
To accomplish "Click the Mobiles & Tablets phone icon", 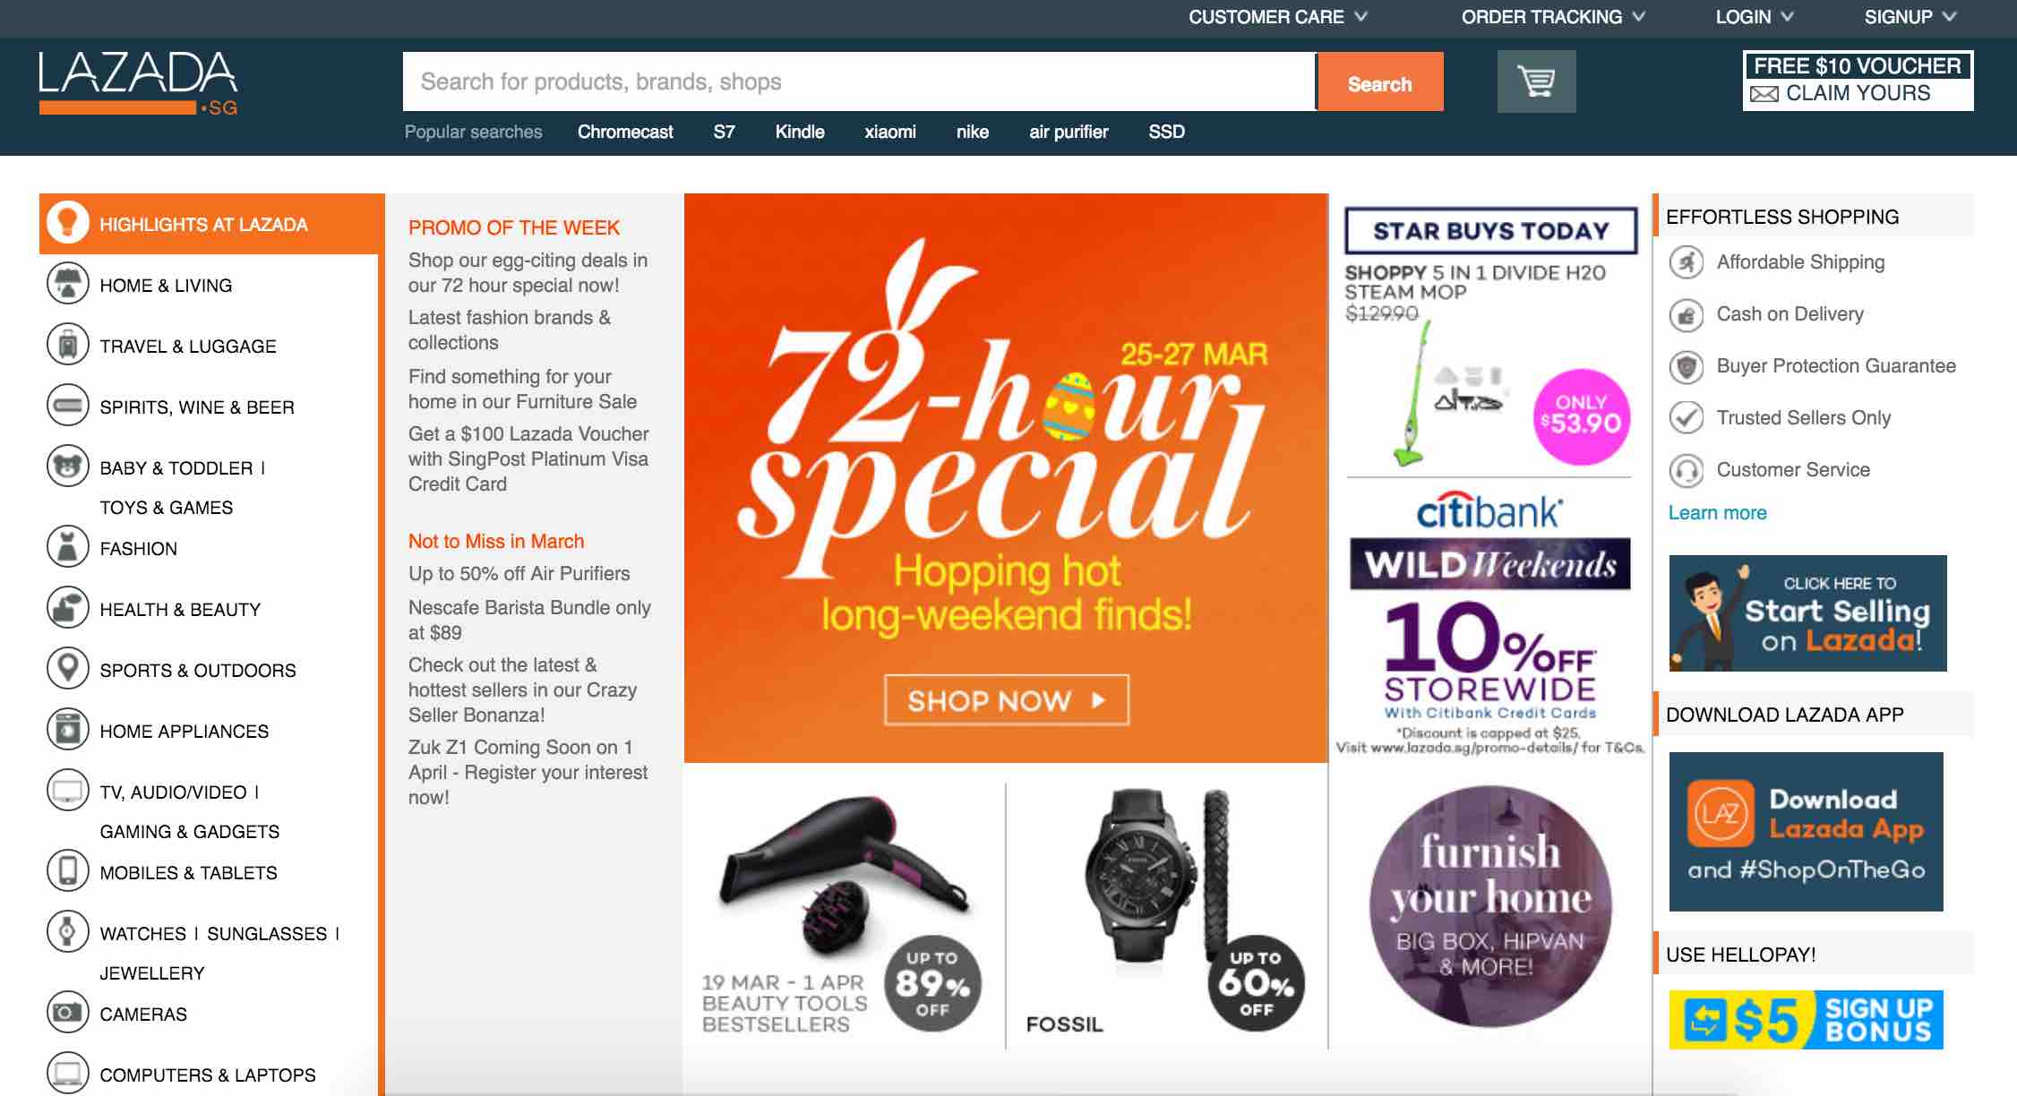I will pyautogui.click(x=68, y=871).
